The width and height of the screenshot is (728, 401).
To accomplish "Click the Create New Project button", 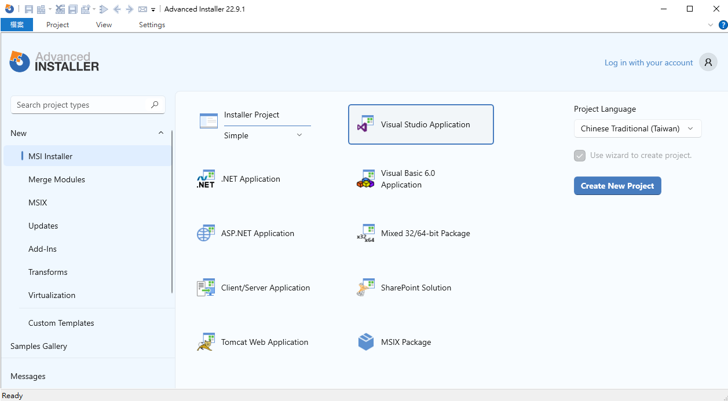I will pyautogui.click(x=617, y=186).
